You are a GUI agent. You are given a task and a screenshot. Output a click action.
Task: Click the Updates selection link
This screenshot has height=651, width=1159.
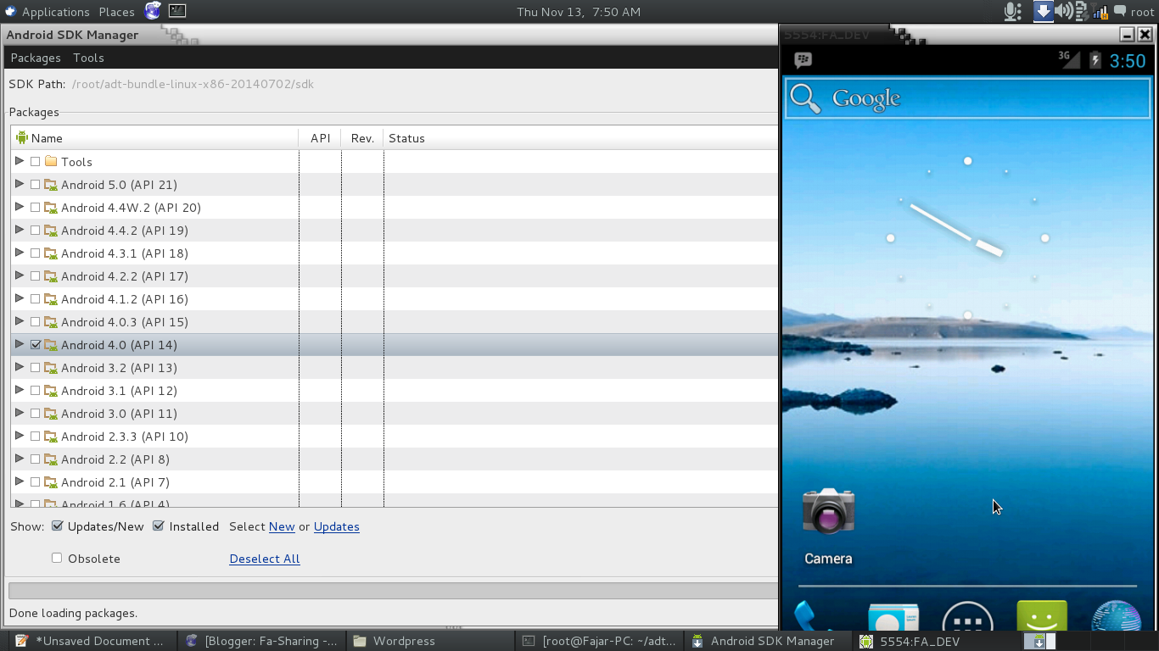pos(337,526)
